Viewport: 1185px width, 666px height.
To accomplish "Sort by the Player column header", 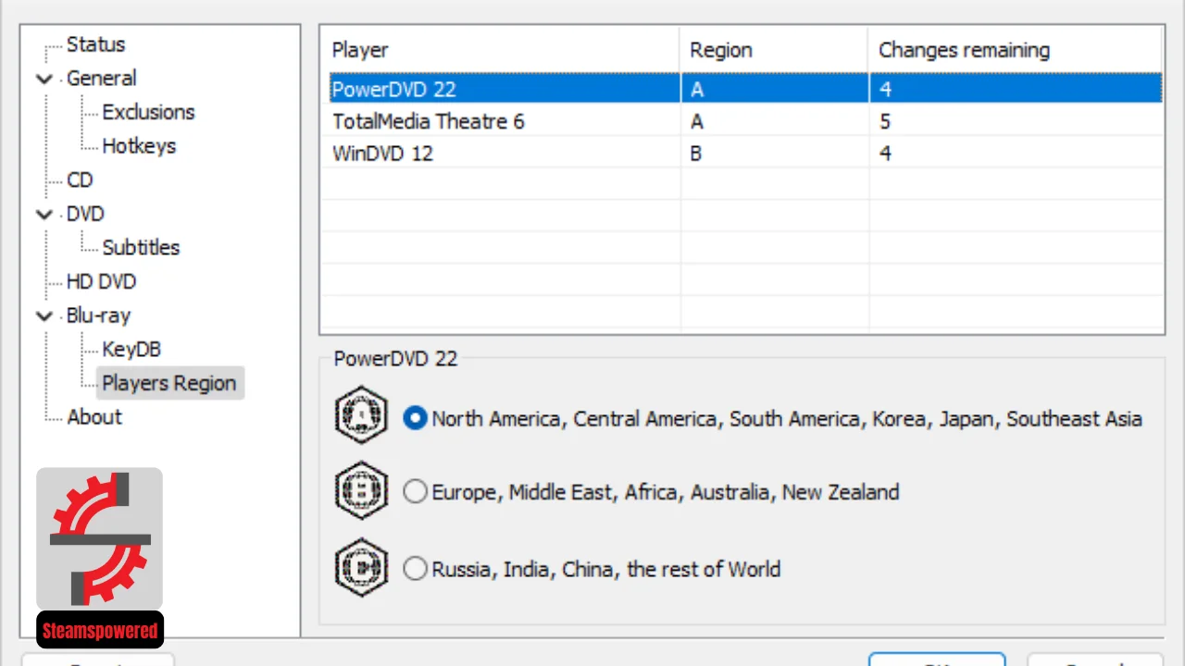I will coord(500,50).
